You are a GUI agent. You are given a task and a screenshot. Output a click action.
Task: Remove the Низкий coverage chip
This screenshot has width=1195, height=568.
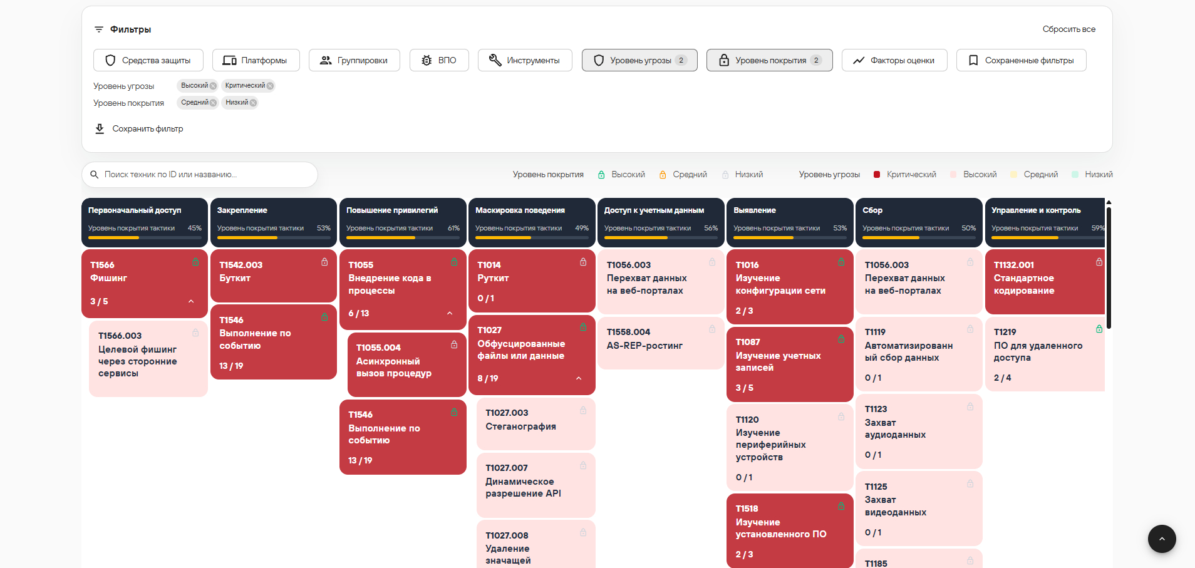point(253,103)
